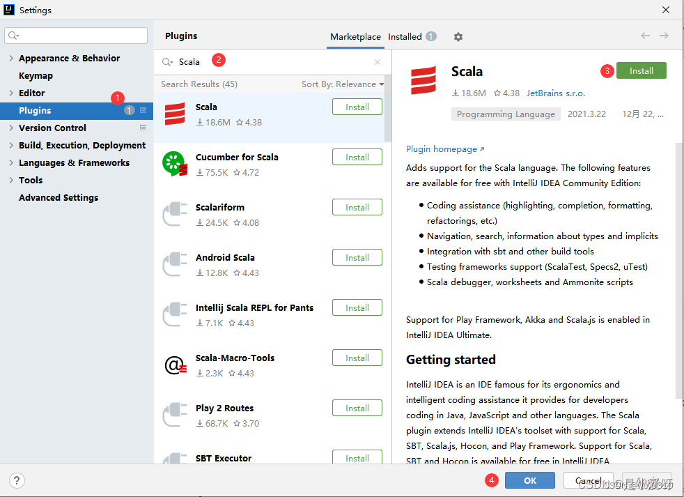Focus the settings search field

(76, 36)
